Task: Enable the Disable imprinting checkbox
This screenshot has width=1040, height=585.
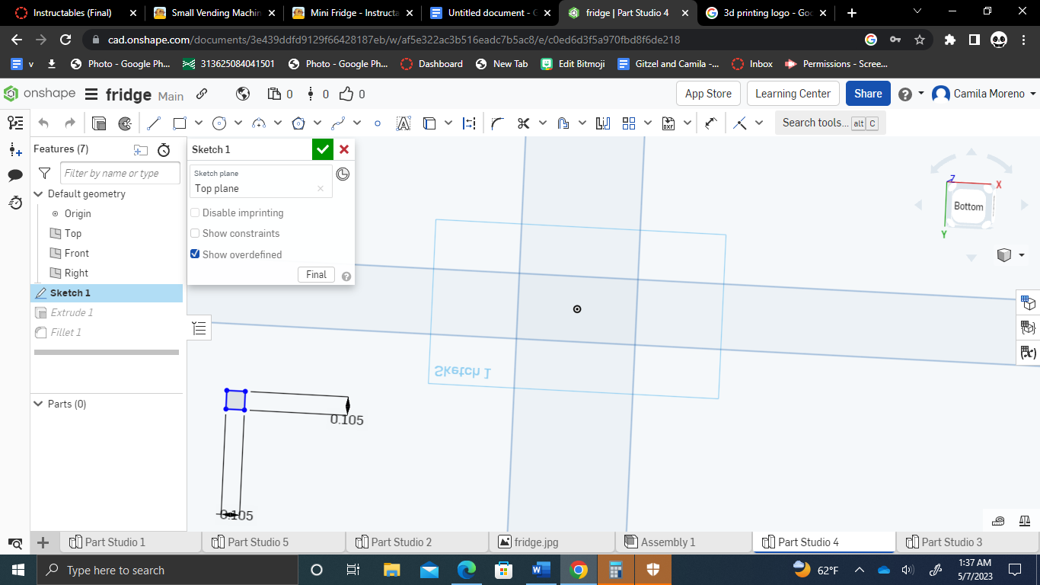Action: 195,213
